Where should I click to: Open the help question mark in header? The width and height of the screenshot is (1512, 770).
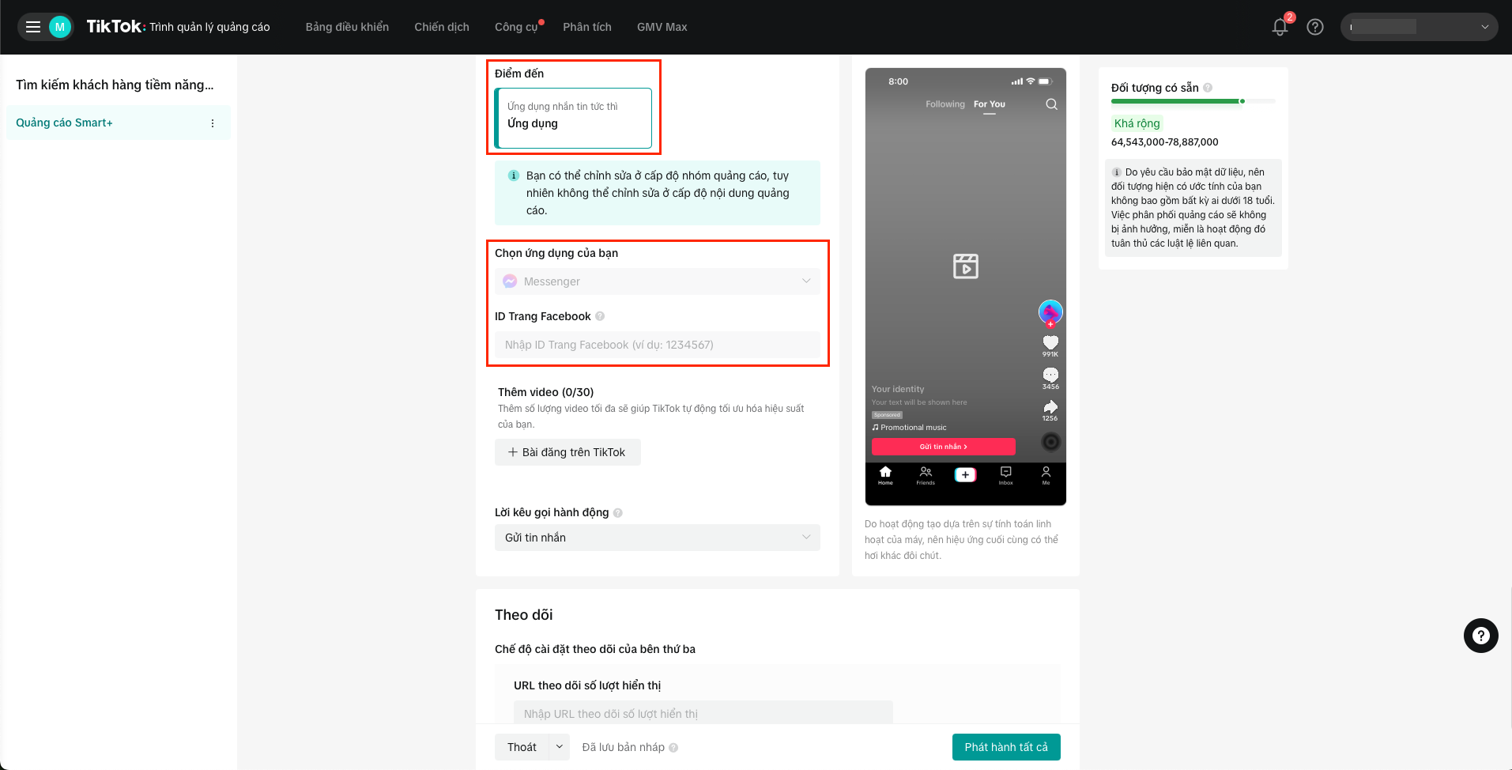(1315, 27)
